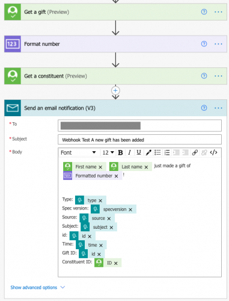Open the font size 12 dropdown
229x301 pixels.
pos(108,153)
